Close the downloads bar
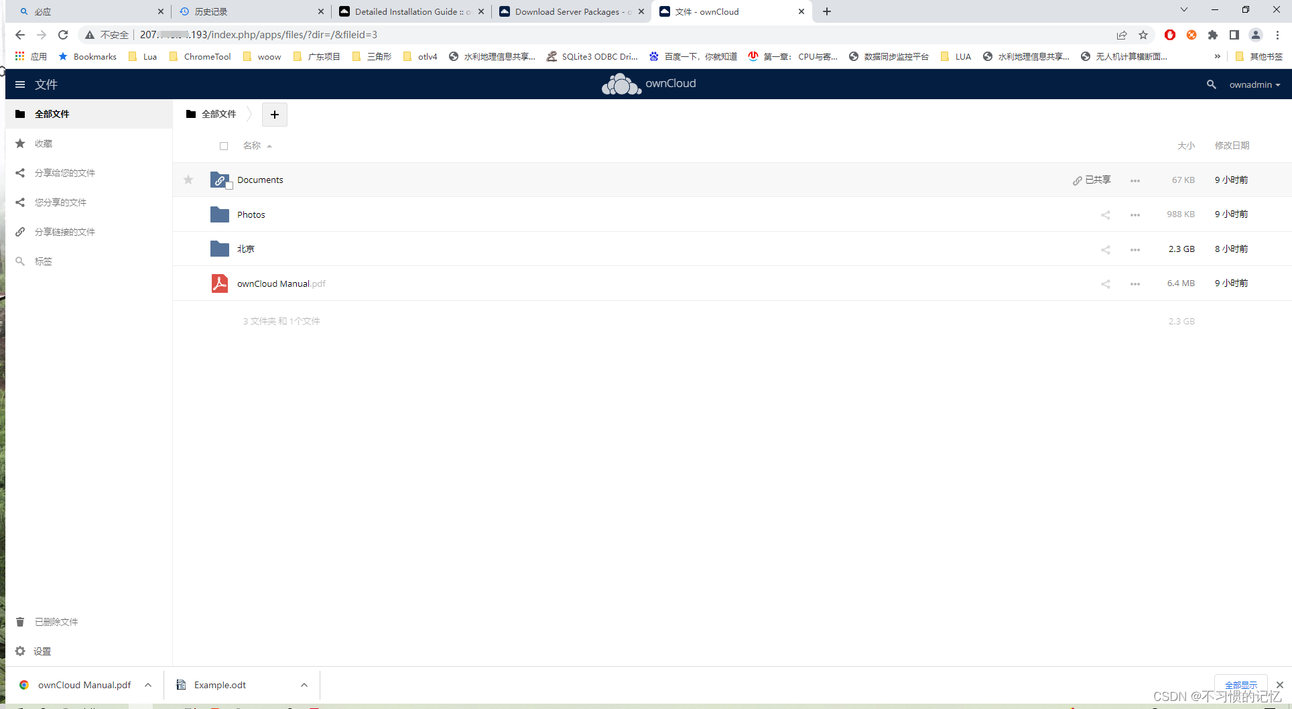Image resolution: width=1292 pixels, height=709 pixels. coord(1280,685)
